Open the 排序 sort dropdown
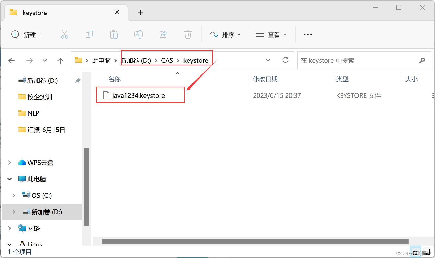435x258 pixels. pos(225,34)
